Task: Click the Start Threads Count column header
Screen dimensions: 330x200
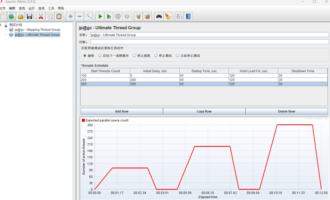Action: pos(105,71)
